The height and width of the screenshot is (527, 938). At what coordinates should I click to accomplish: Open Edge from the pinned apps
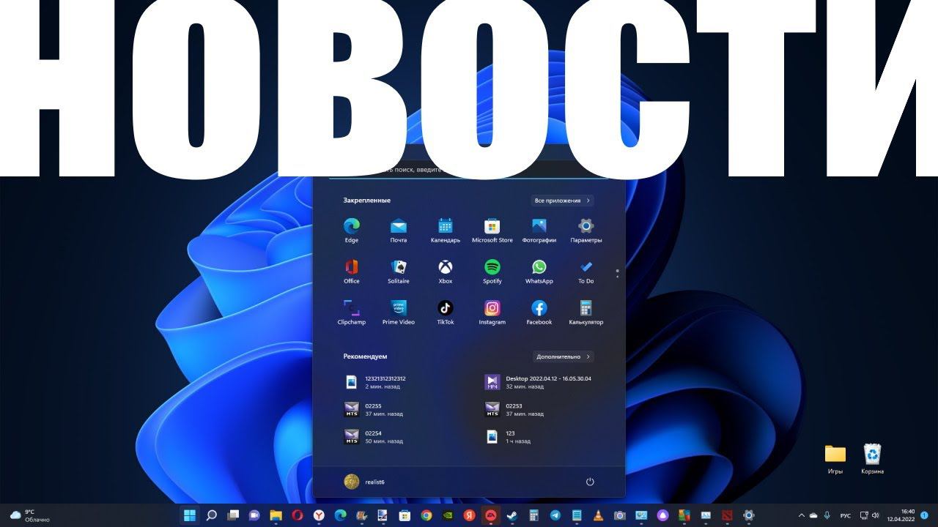pyautogui.click(x=352, y=230)
